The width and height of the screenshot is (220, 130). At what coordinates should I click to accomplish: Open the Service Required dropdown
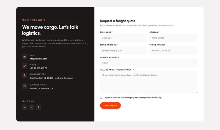[x=149, y=63]
